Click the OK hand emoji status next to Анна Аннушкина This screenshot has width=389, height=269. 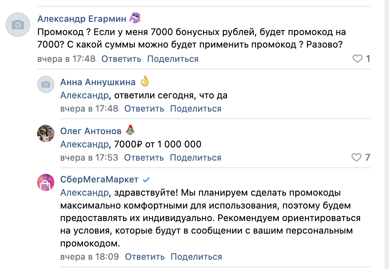[x=144, y=81]
